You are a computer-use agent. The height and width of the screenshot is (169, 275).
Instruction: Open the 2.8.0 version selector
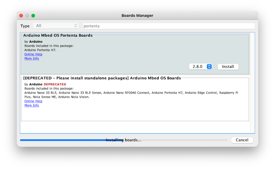201,66
